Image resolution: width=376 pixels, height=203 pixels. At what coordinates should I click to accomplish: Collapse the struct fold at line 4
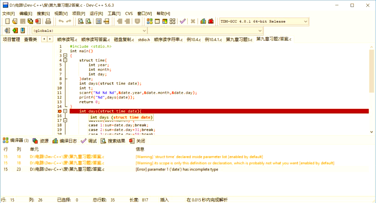pos(65,60)
